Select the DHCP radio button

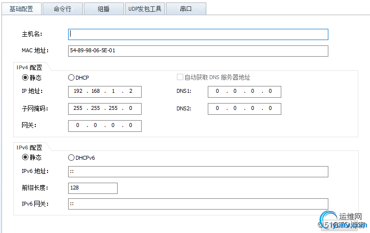coord(71,77)
